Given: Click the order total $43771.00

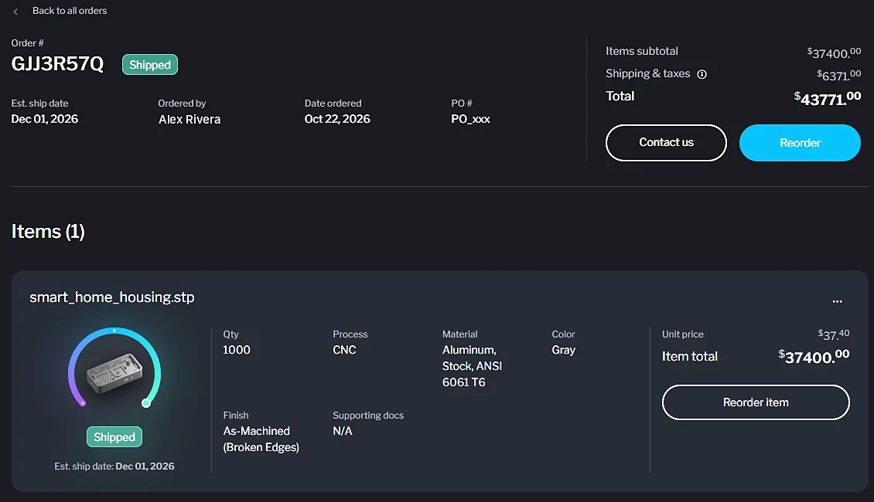Looking at the screenshot, I should point(827,99).
